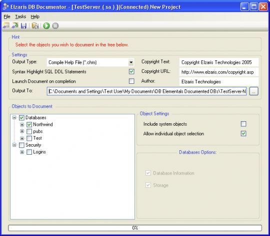Screen dimensions: 270x236
Task: Click the grey stop icon in toolbar
Action: tap(55, 26)
